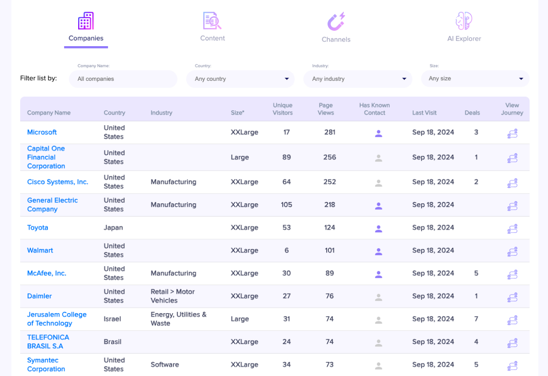This screenshot has width=548, height=376.
Task: Open View Journey icon for Cisco Systems
Action: click(x=512, y=183)
